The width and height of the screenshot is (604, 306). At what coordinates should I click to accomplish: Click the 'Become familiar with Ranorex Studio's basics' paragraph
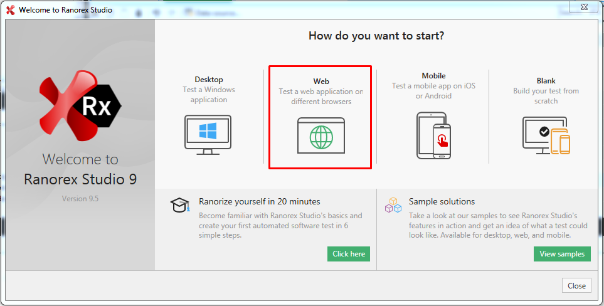pyautogui.click(x=280, y=225)
